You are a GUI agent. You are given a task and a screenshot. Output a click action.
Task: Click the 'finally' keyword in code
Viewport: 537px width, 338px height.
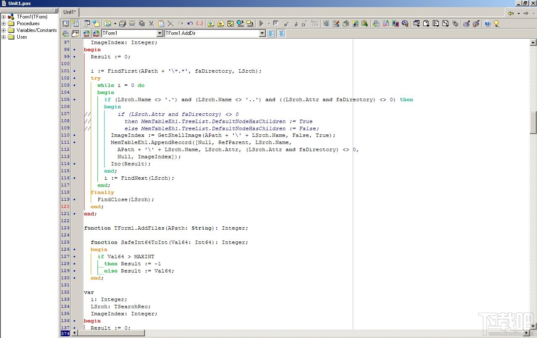point(102,192)
